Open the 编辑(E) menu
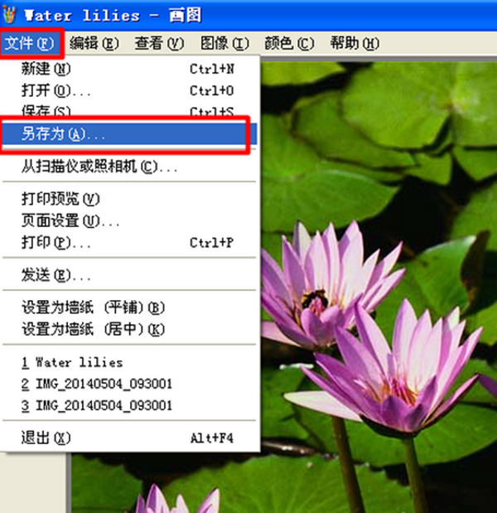The width and height of the screenshot is (497, 513). pos(94,44)
